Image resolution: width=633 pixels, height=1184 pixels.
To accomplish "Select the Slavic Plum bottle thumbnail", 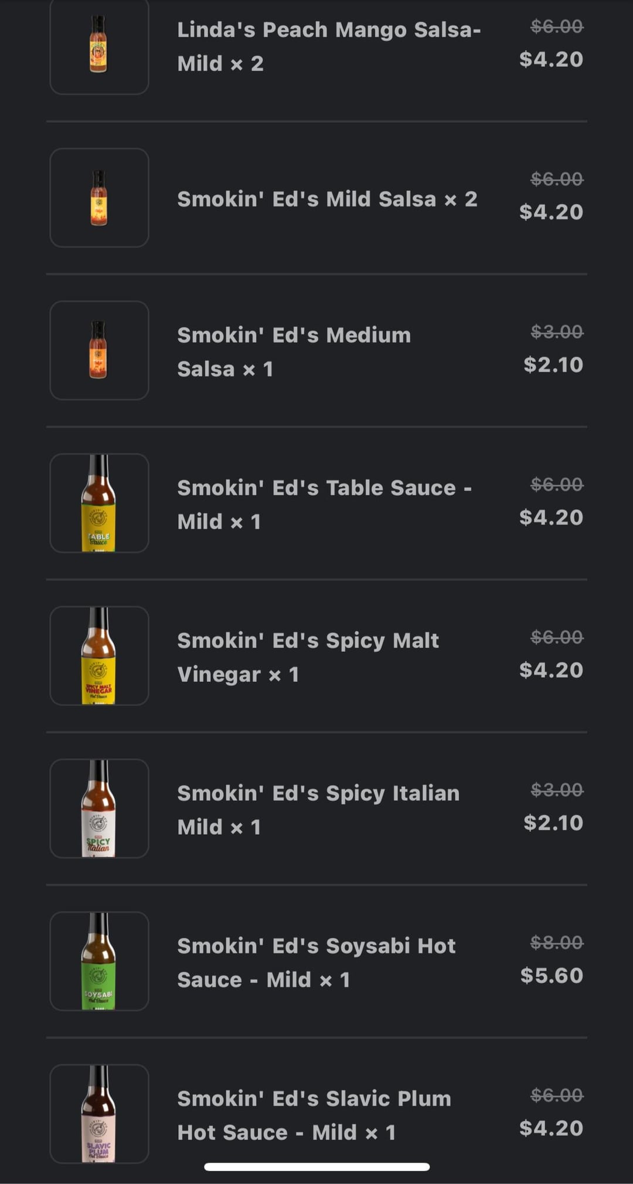I will (x=99, y=1113).
